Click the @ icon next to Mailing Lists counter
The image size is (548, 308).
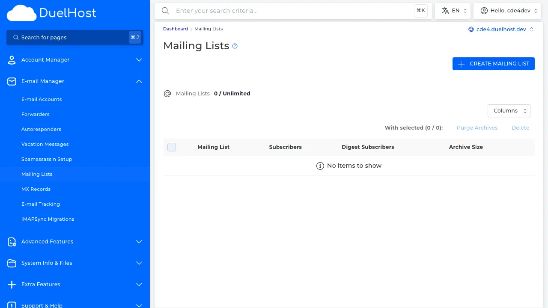(167, 93)
